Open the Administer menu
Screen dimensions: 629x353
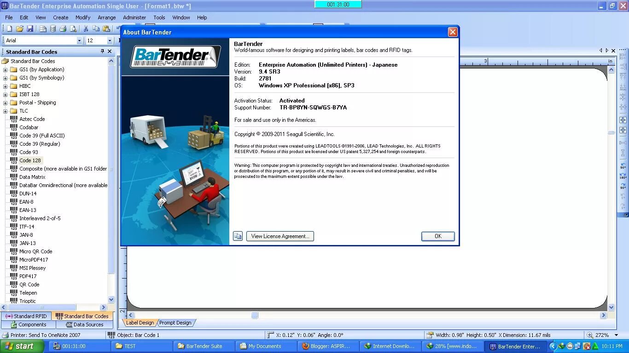pyautogui.click(x=134, y=17)
